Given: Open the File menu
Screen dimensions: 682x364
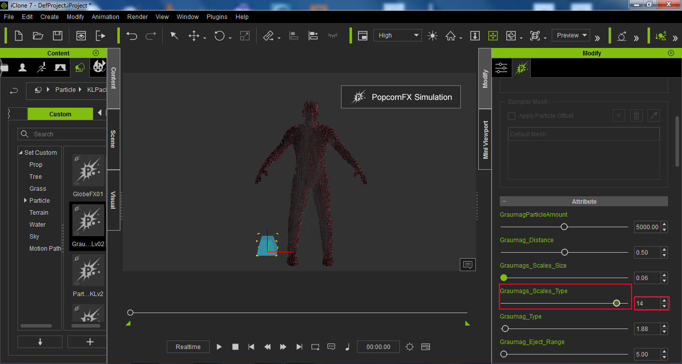Looking at the screenshot, I should [x=9, y=16].
